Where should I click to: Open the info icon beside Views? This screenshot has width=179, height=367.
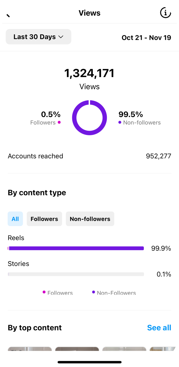click(x=166, y=13)
